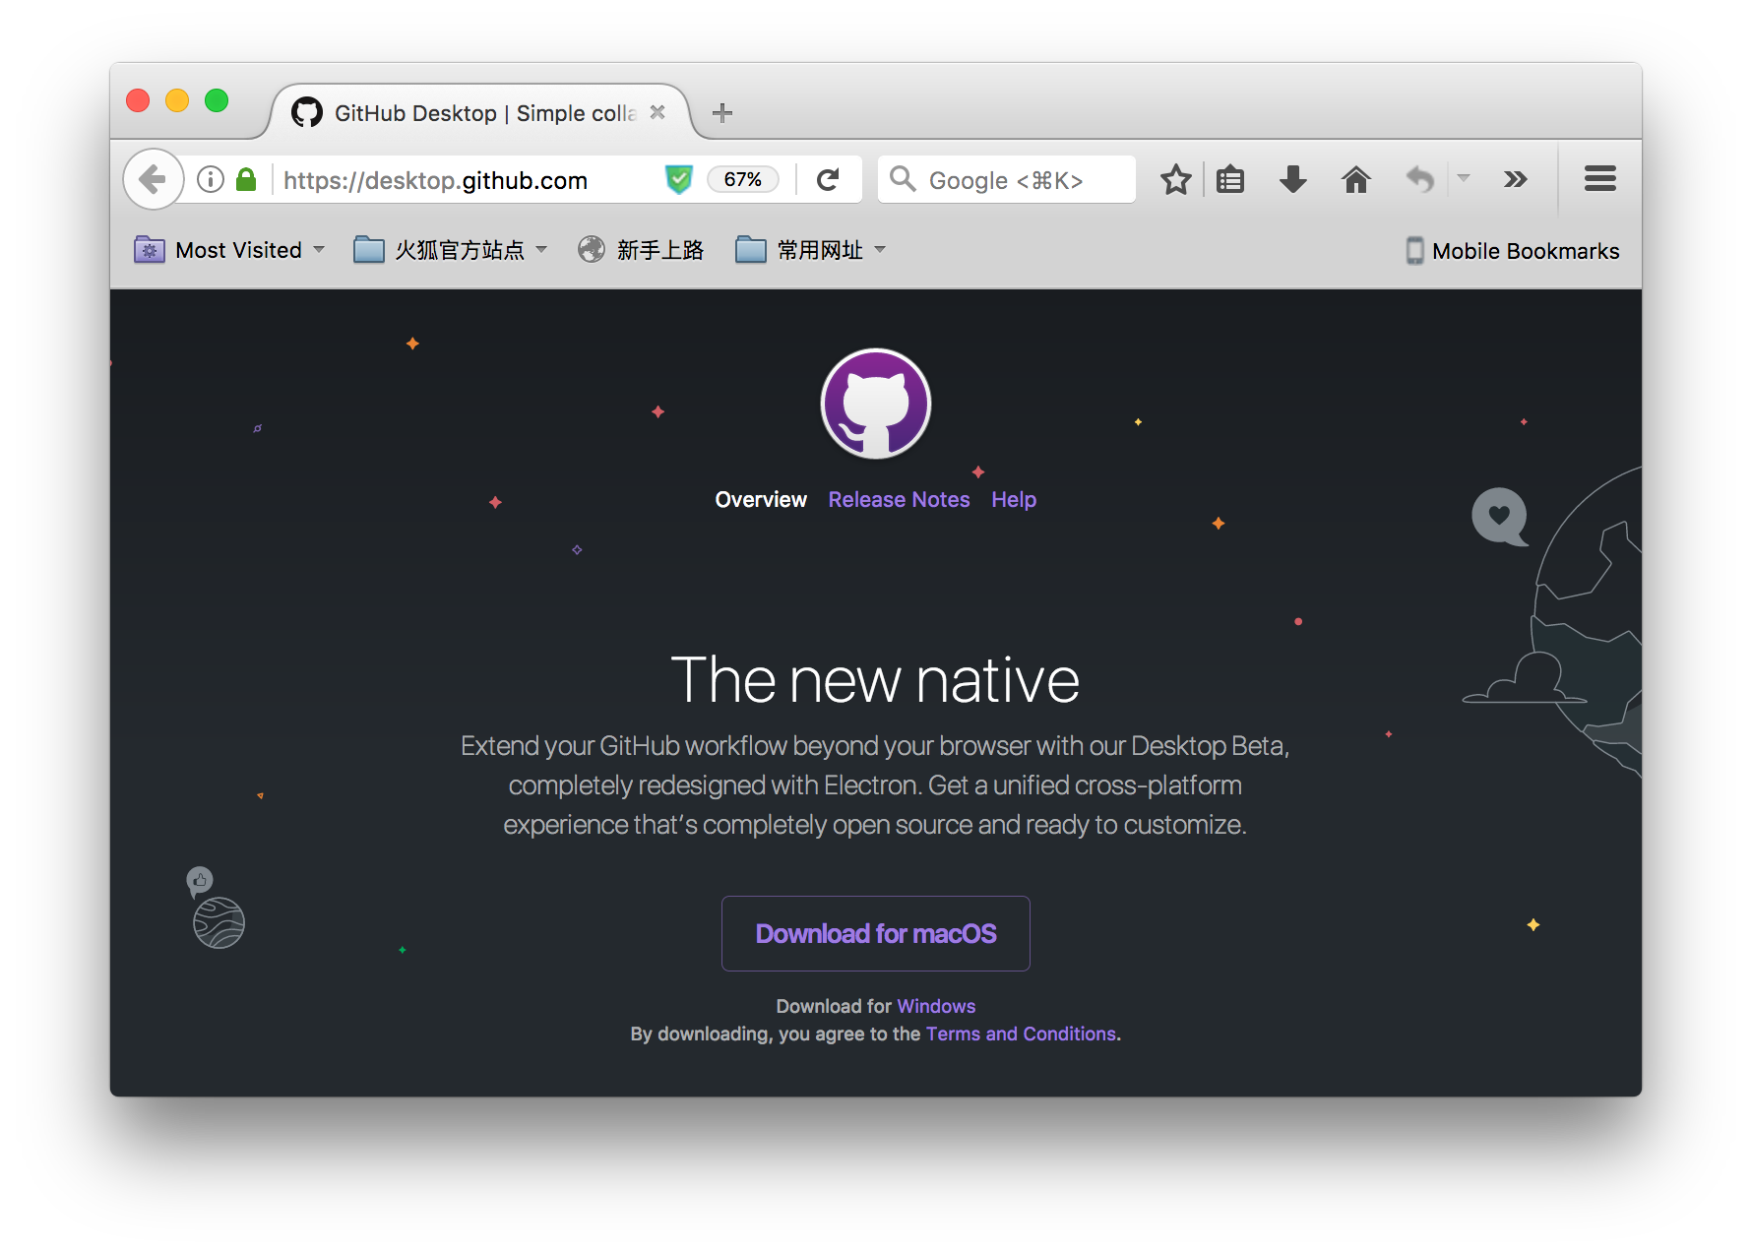Open Mobile Bookmarks
Image resolution: width=1752 pixels, height=1254 pixels.
(x=1513, y=251)
